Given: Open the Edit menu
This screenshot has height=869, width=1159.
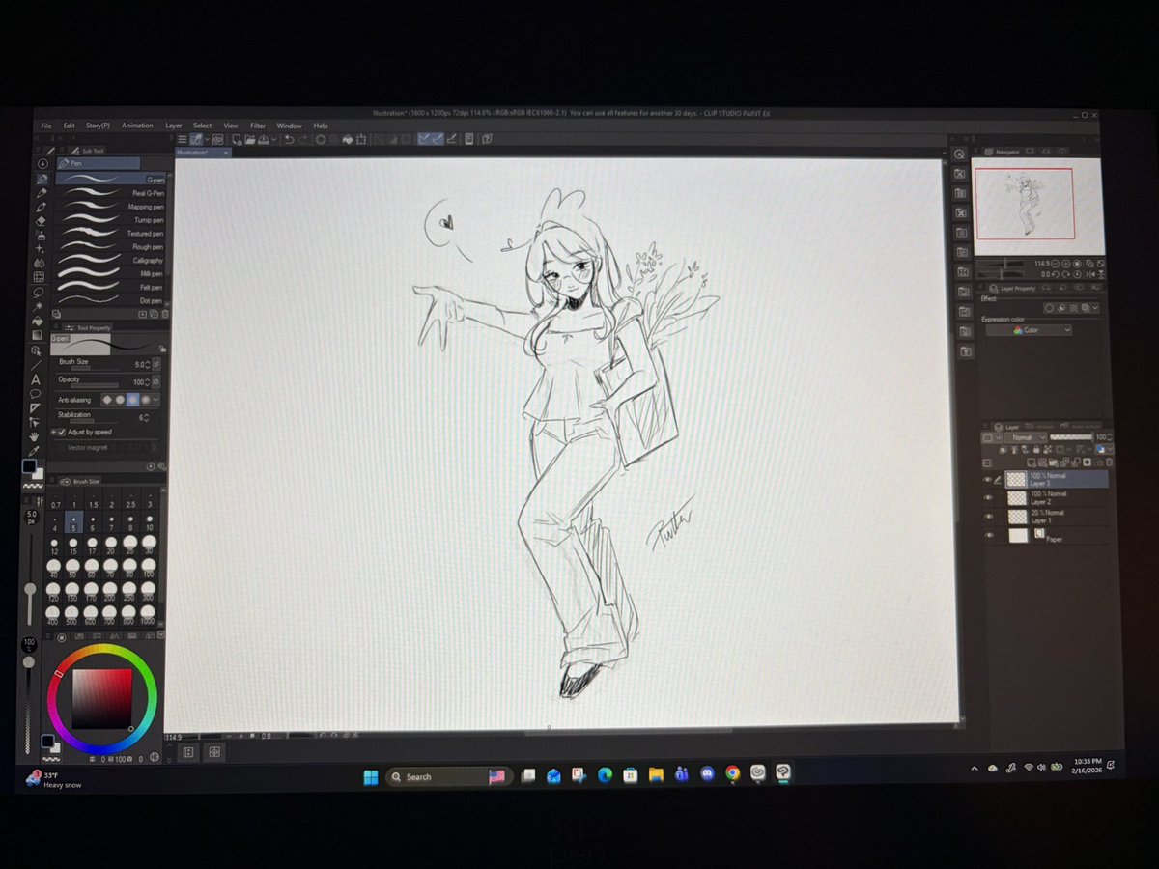Looking at the screenshot, I should tap(69, 126).
